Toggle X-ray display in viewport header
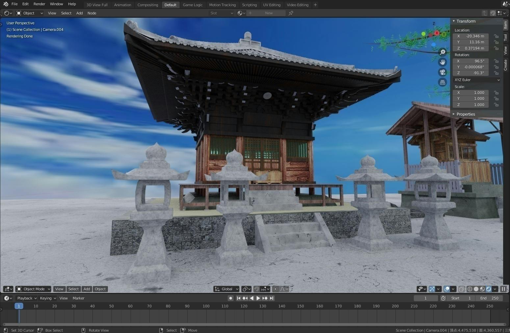This screenshot has width=510, height=333. (461, 289)
